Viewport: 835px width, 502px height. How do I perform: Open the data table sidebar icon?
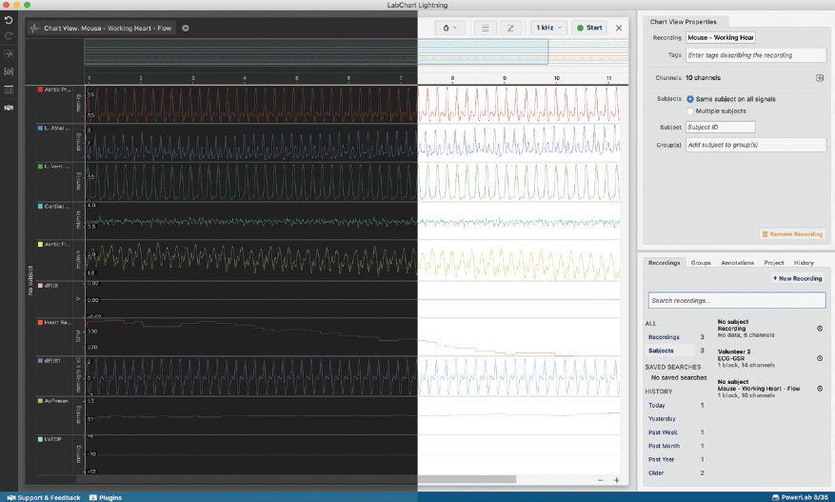click(9, 90)
